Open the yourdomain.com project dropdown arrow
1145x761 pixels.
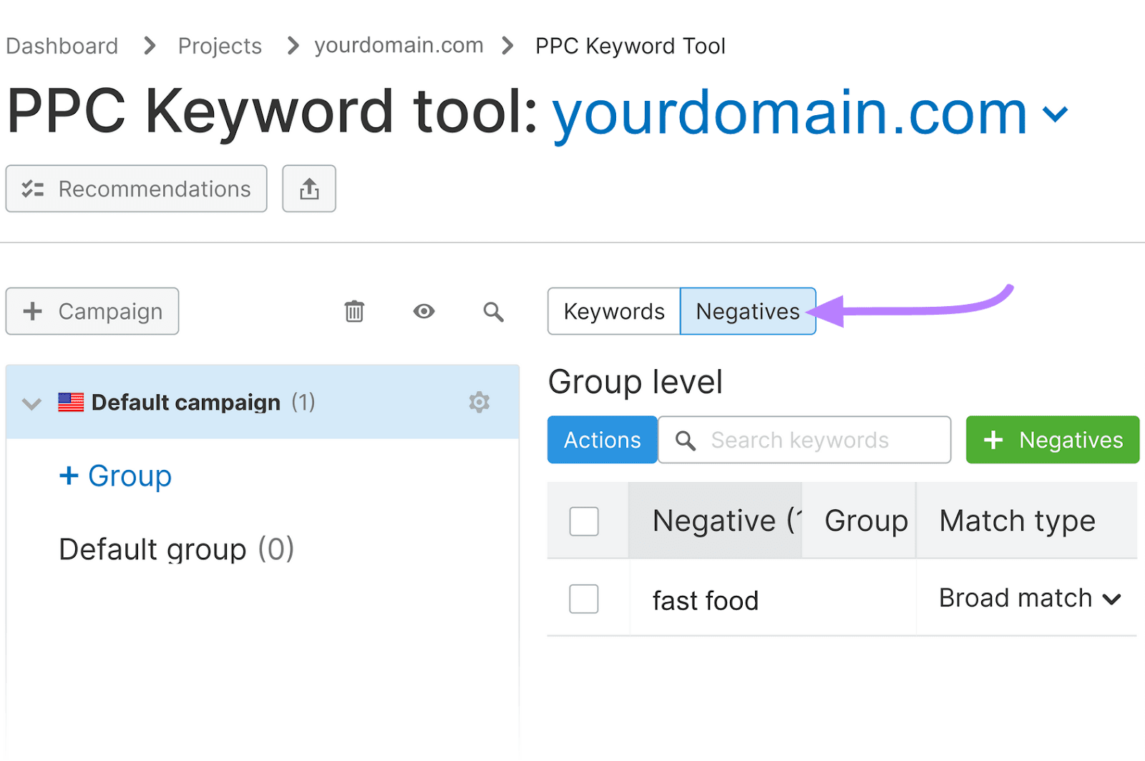(1056, 114)
